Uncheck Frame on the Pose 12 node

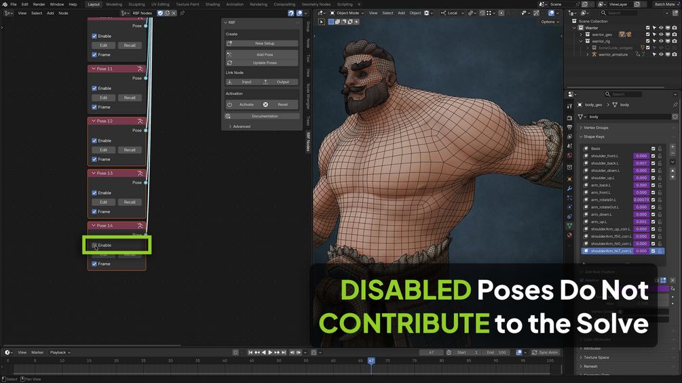[94, 159]
